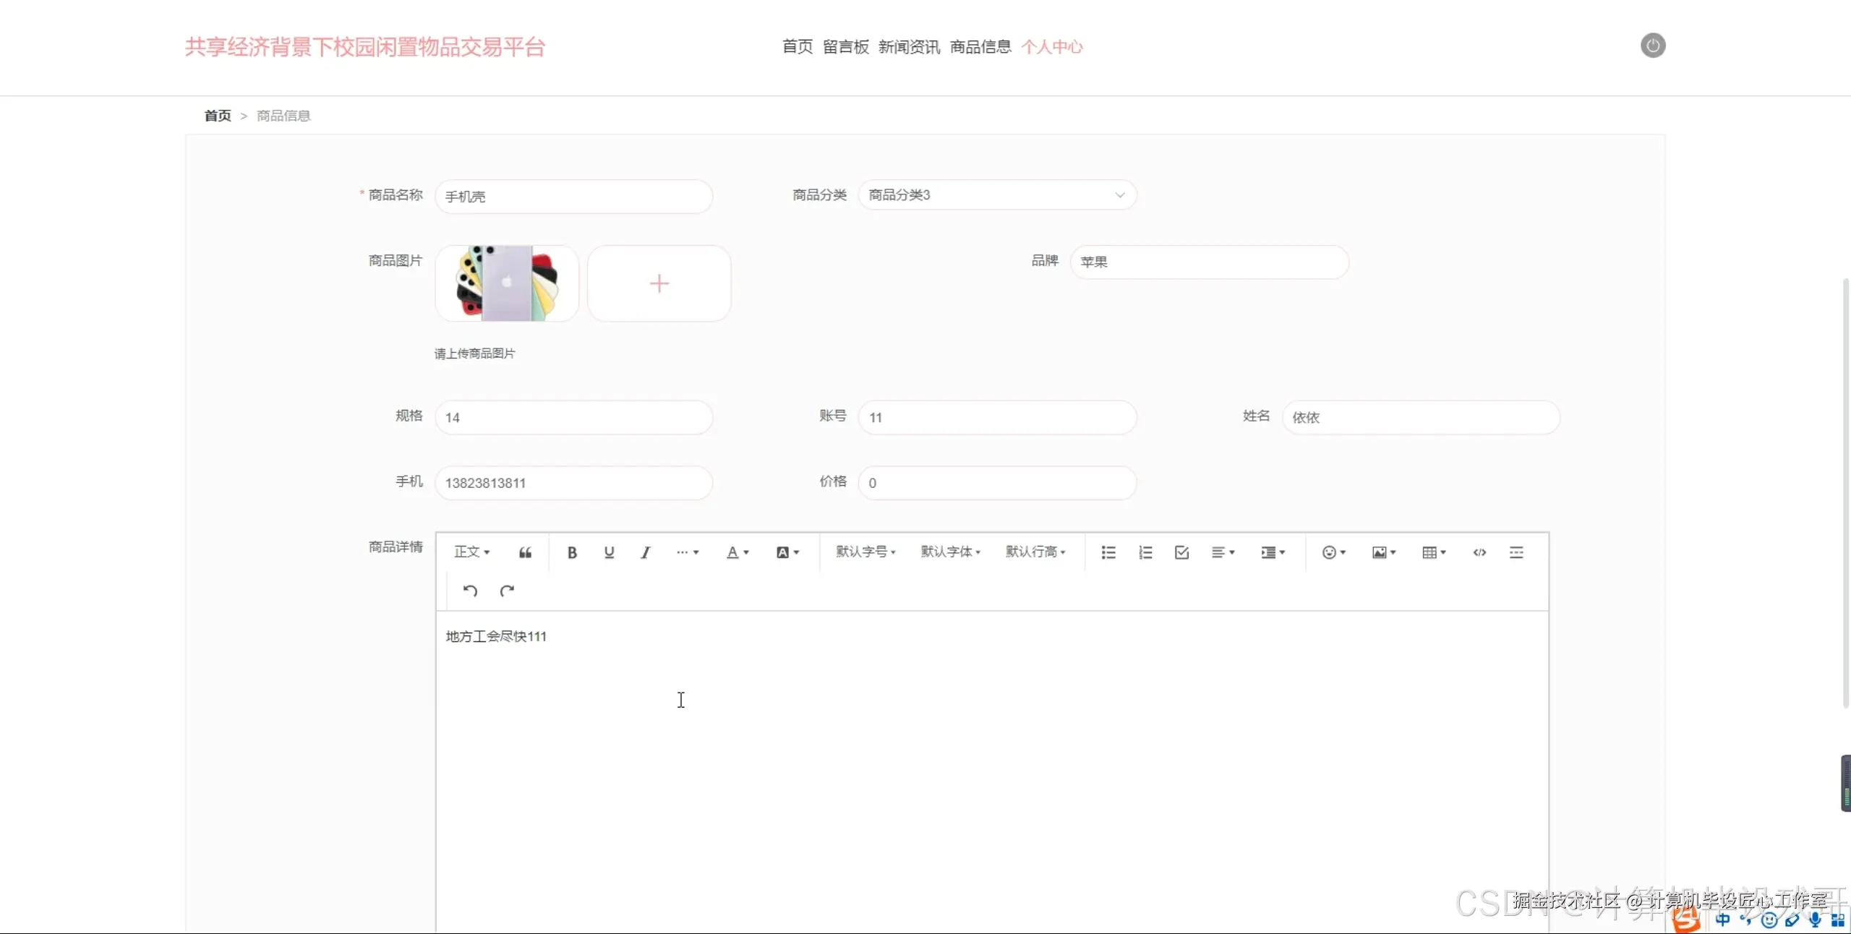
Task: Insert a to-do checkbox list
Action: coord(1182,552)
